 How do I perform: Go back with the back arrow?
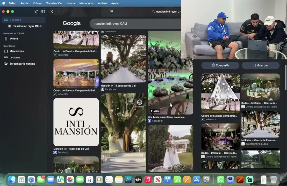pyautogui.click(x=52, y=12)
